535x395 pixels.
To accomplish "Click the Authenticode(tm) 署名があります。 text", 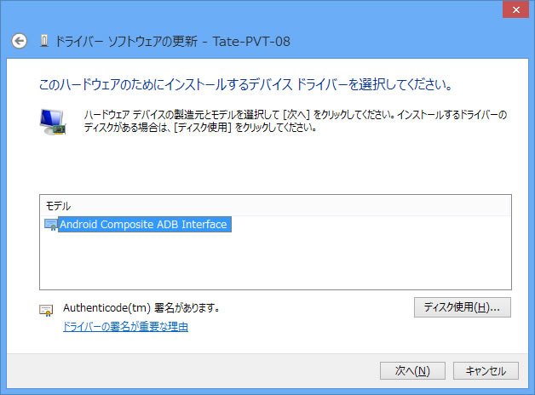I will tap(141, 308).
